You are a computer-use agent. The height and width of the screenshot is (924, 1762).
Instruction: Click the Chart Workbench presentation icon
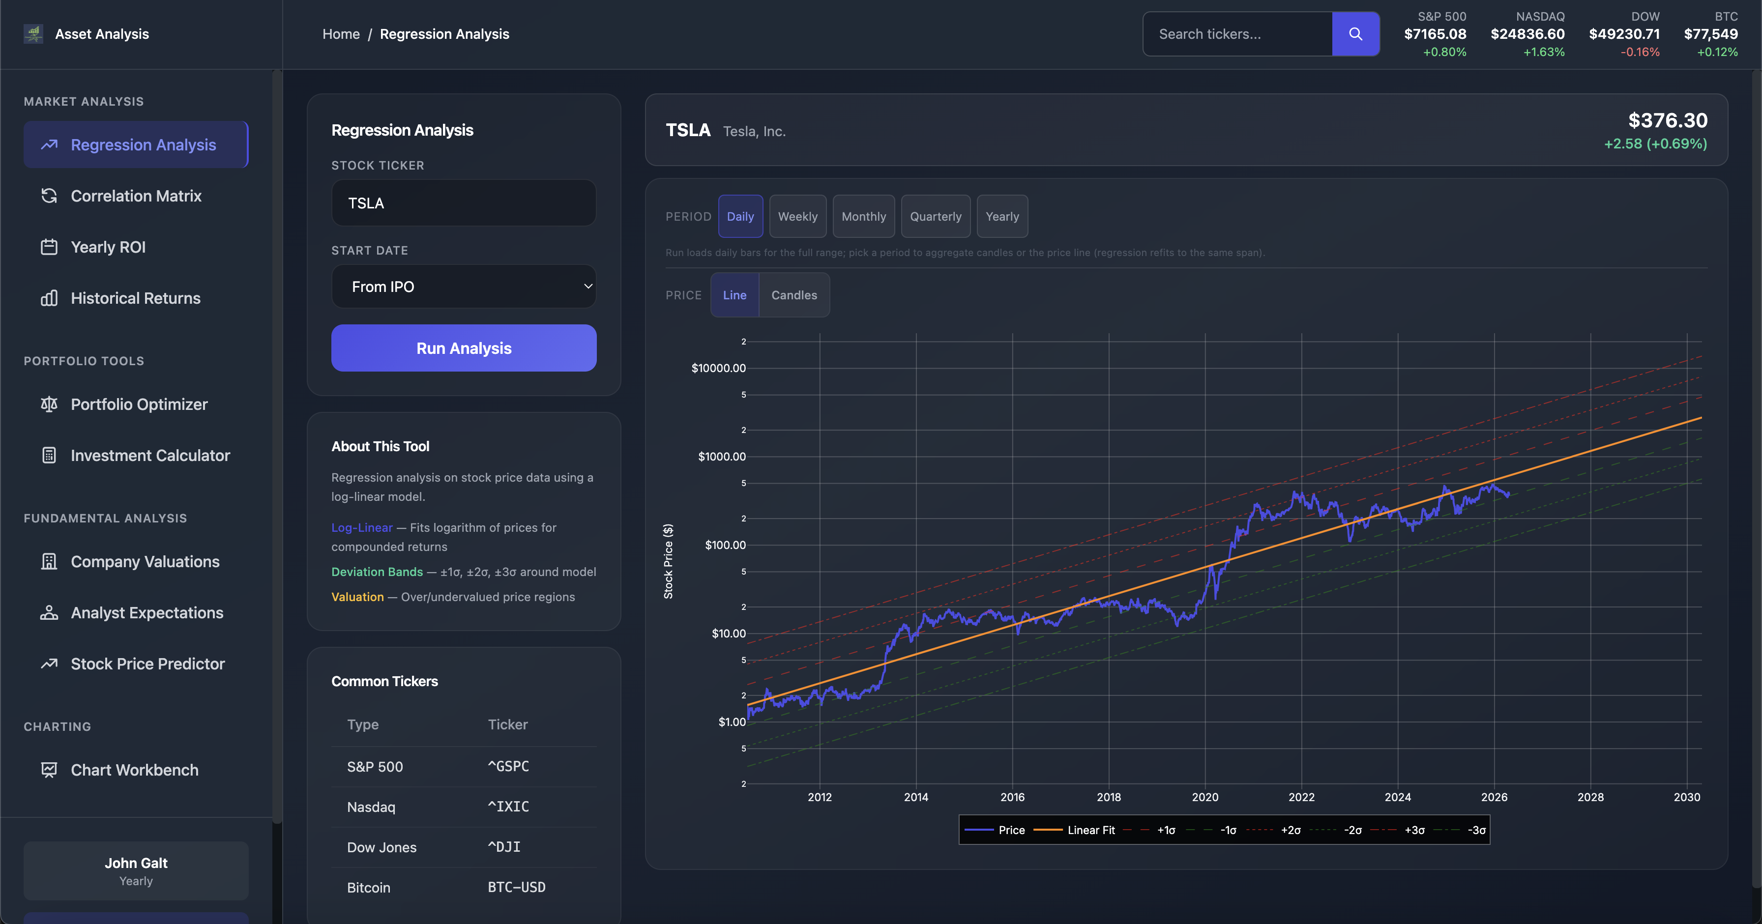(49, 770)
